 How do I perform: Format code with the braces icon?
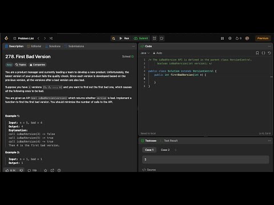coord(263,53)
